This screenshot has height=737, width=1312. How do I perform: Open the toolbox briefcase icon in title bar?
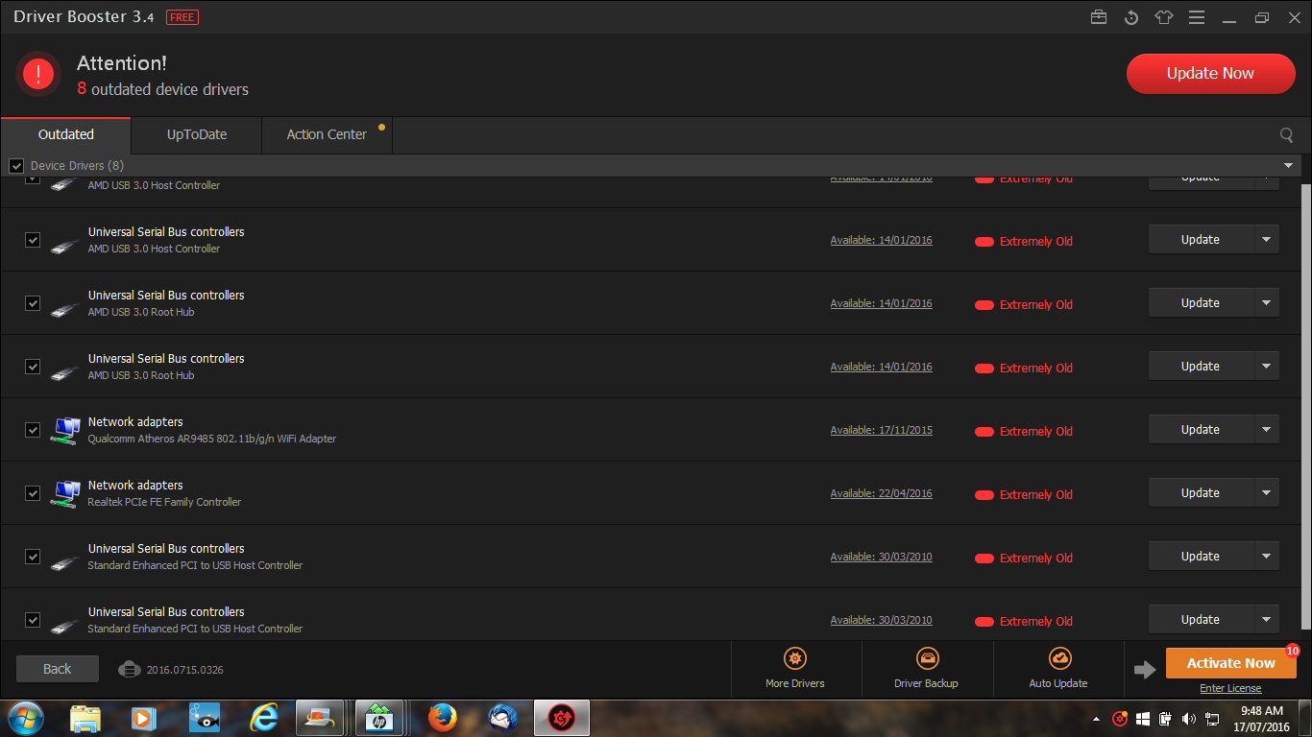(x=1099, y=17)
